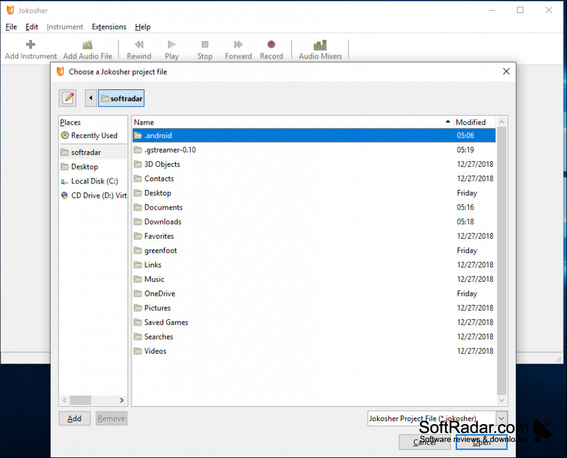Select the Favorites folder
This screenshot has width=567, height=458.
pos(314,236)
